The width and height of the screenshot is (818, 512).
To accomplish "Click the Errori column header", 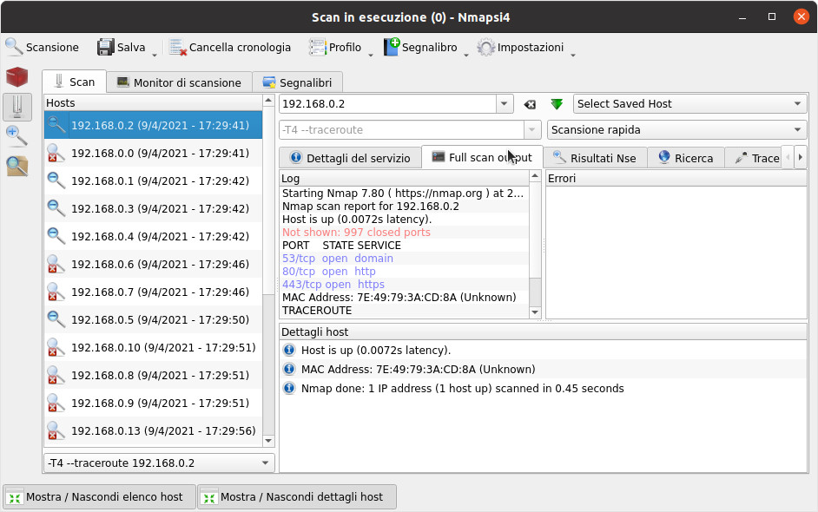I will [676, 178].
